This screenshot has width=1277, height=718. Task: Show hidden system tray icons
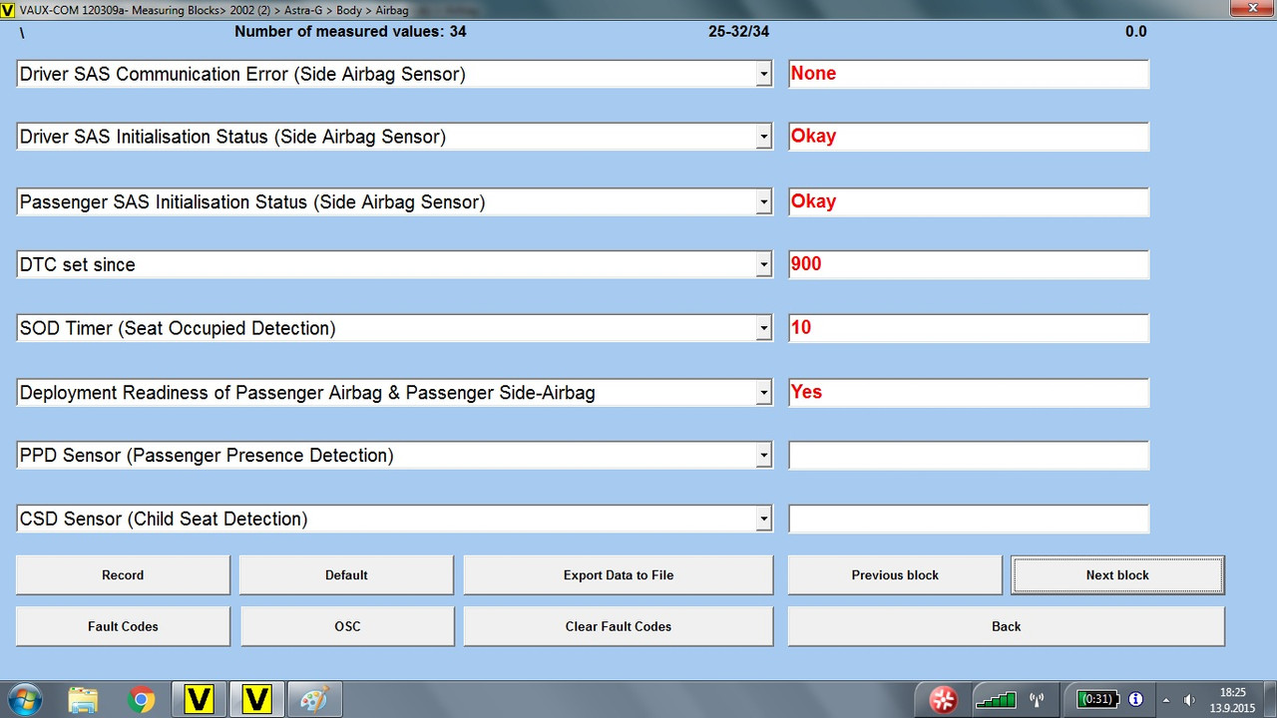(x=1165, y=700)
